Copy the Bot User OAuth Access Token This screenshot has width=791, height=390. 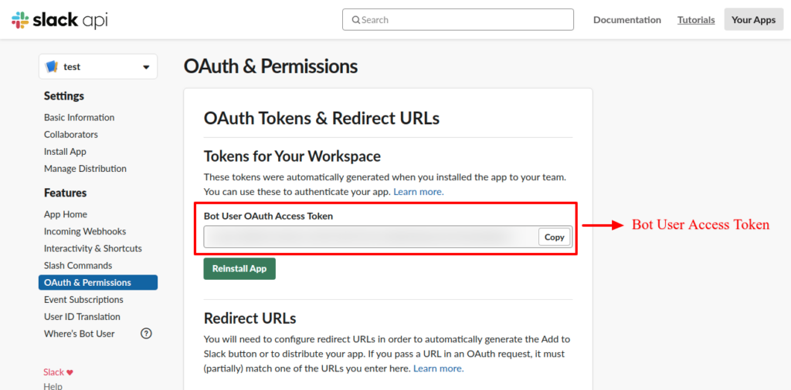tap(554, 237)
